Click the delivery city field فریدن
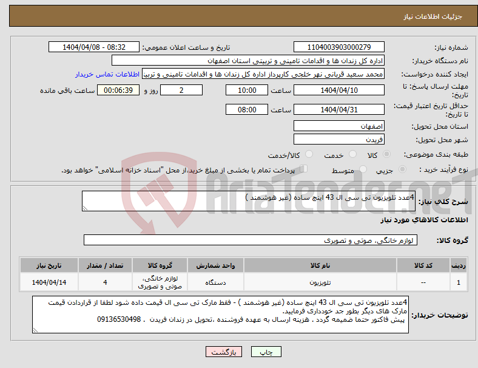478x368 pixels. coord(339,140)
